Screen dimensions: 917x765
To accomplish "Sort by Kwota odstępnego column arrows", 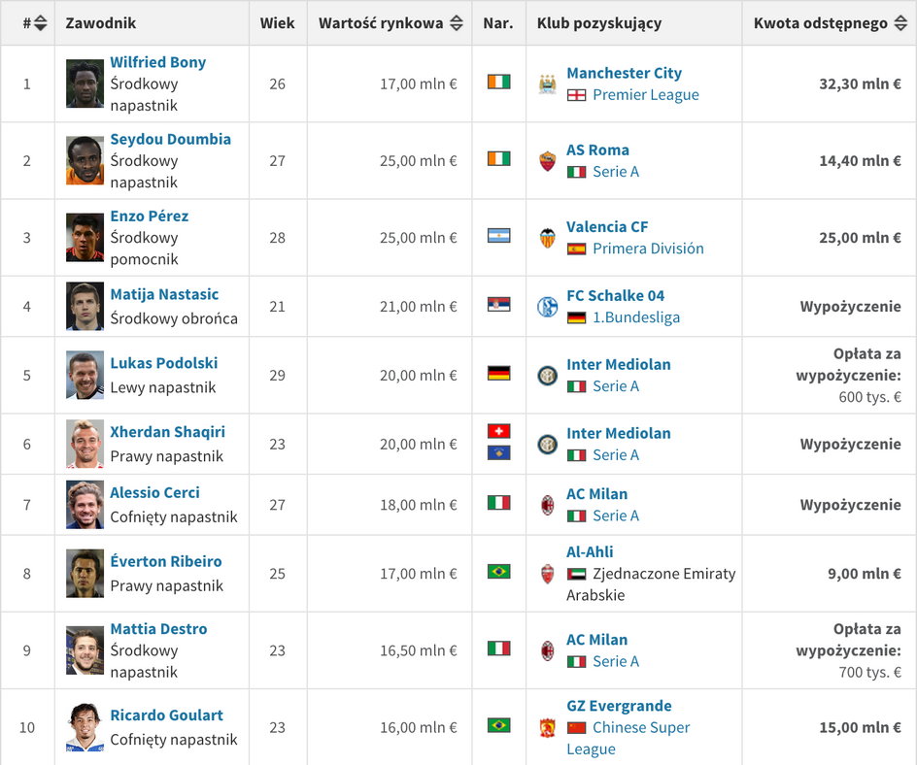I will [900, 23].
